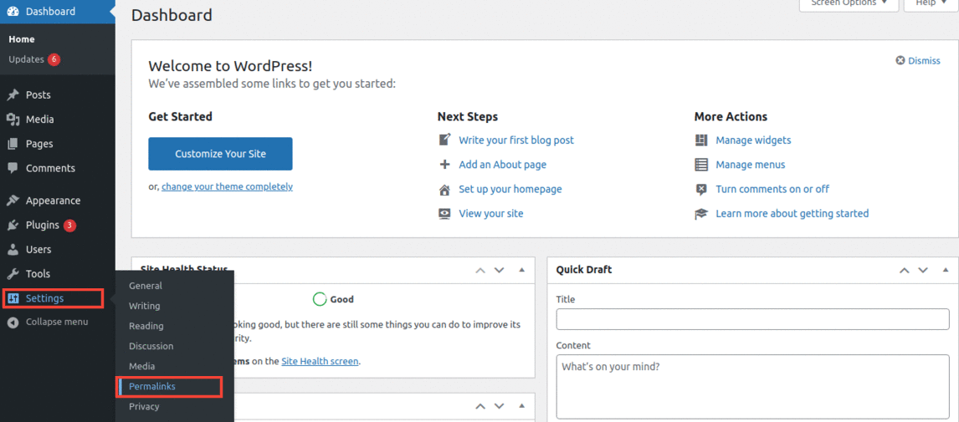
Task: Click the Tools wrench icon
Action: pyautogui.click(x=13, y=273)
